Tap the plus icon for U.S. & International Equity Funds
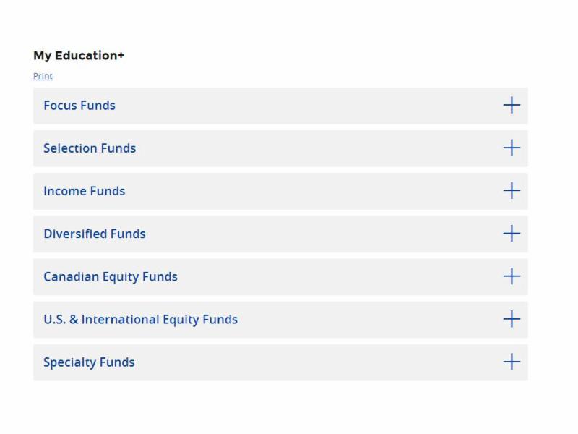578x434 pixels. [x=512, y=319]
